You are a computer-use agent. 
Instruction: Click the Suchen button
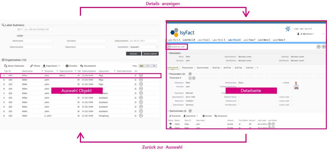click(134, 53)
